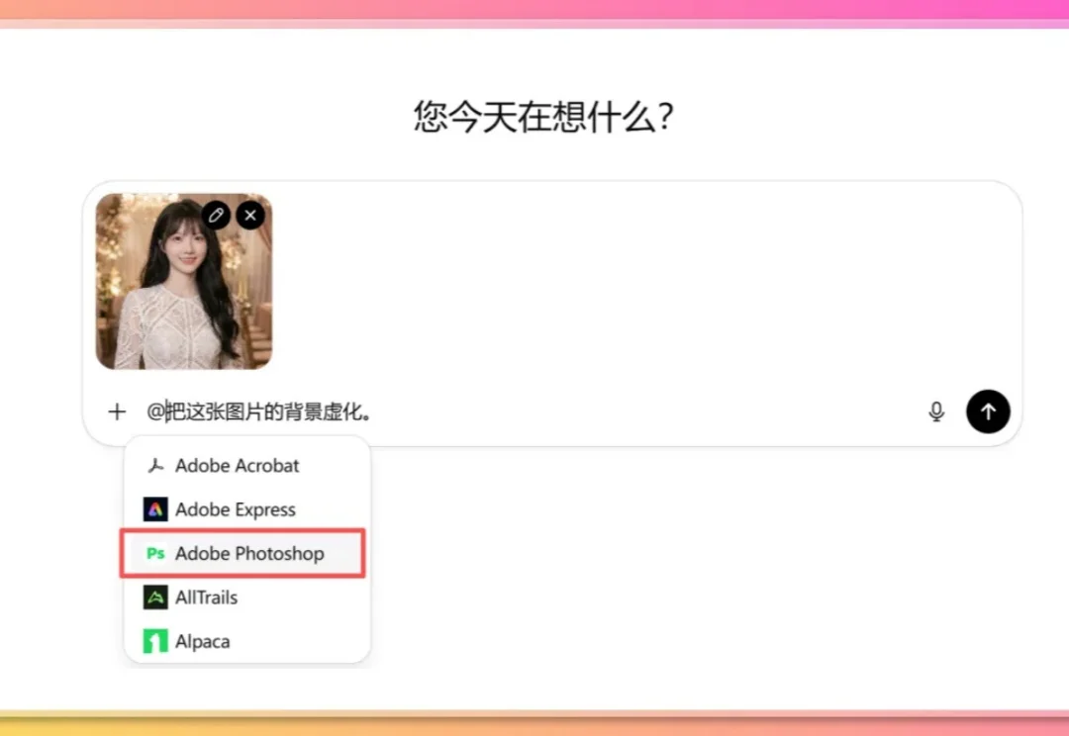Screen dimensions: 1069x736
Task: Start voice input with the microphone icon
Action: [936, 412]
